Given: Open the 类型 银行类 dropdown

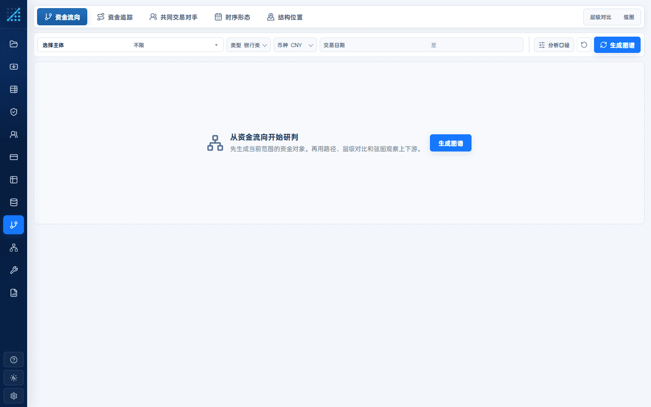Looking at the screenshot, I should 249,45.
